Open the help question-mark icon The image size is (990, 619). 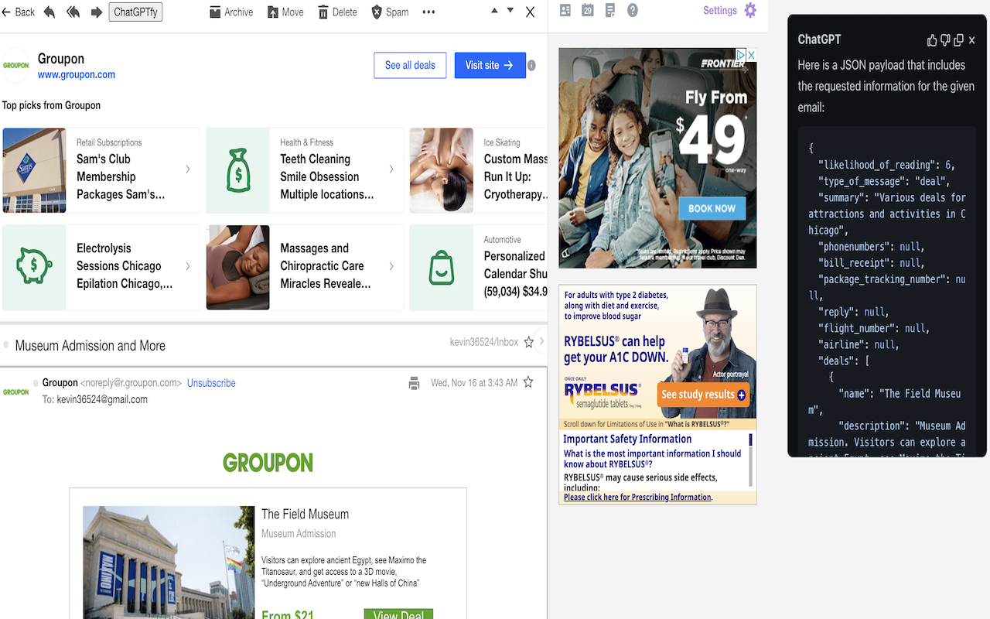click(x=633, y=11)
